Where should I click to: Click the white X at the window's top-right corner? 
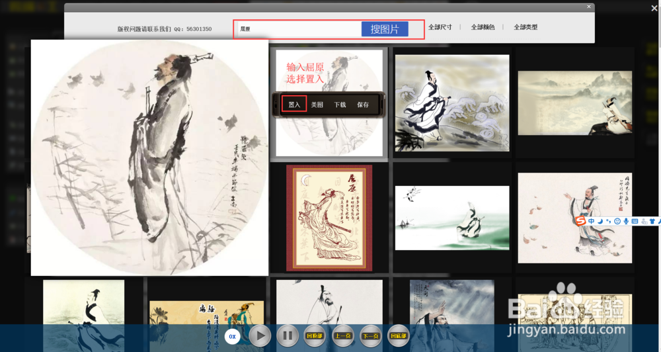654,7
